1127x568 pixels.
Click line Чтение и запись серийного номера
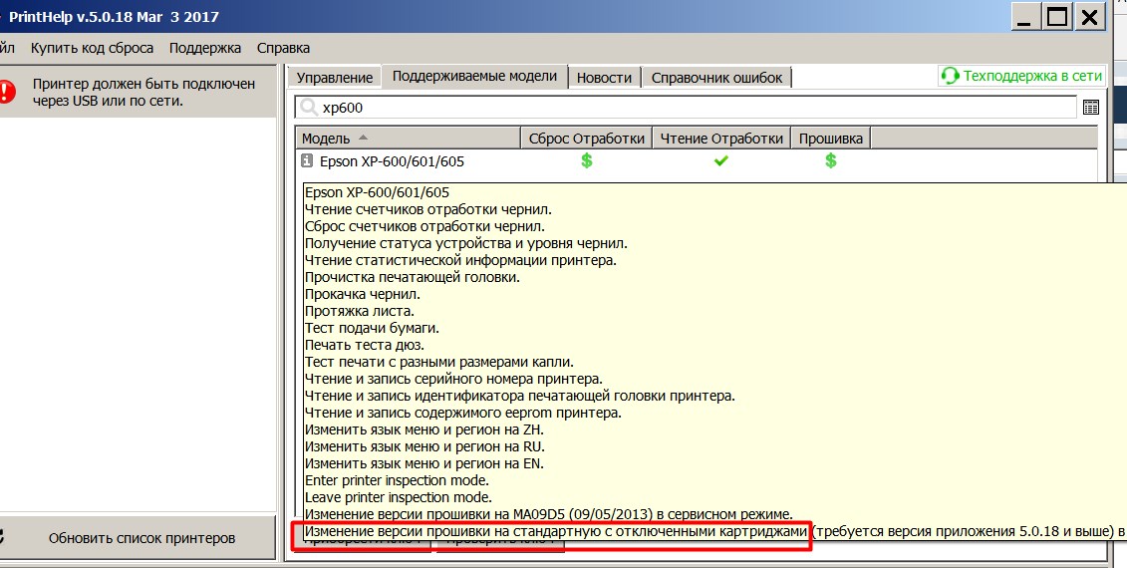453,379
